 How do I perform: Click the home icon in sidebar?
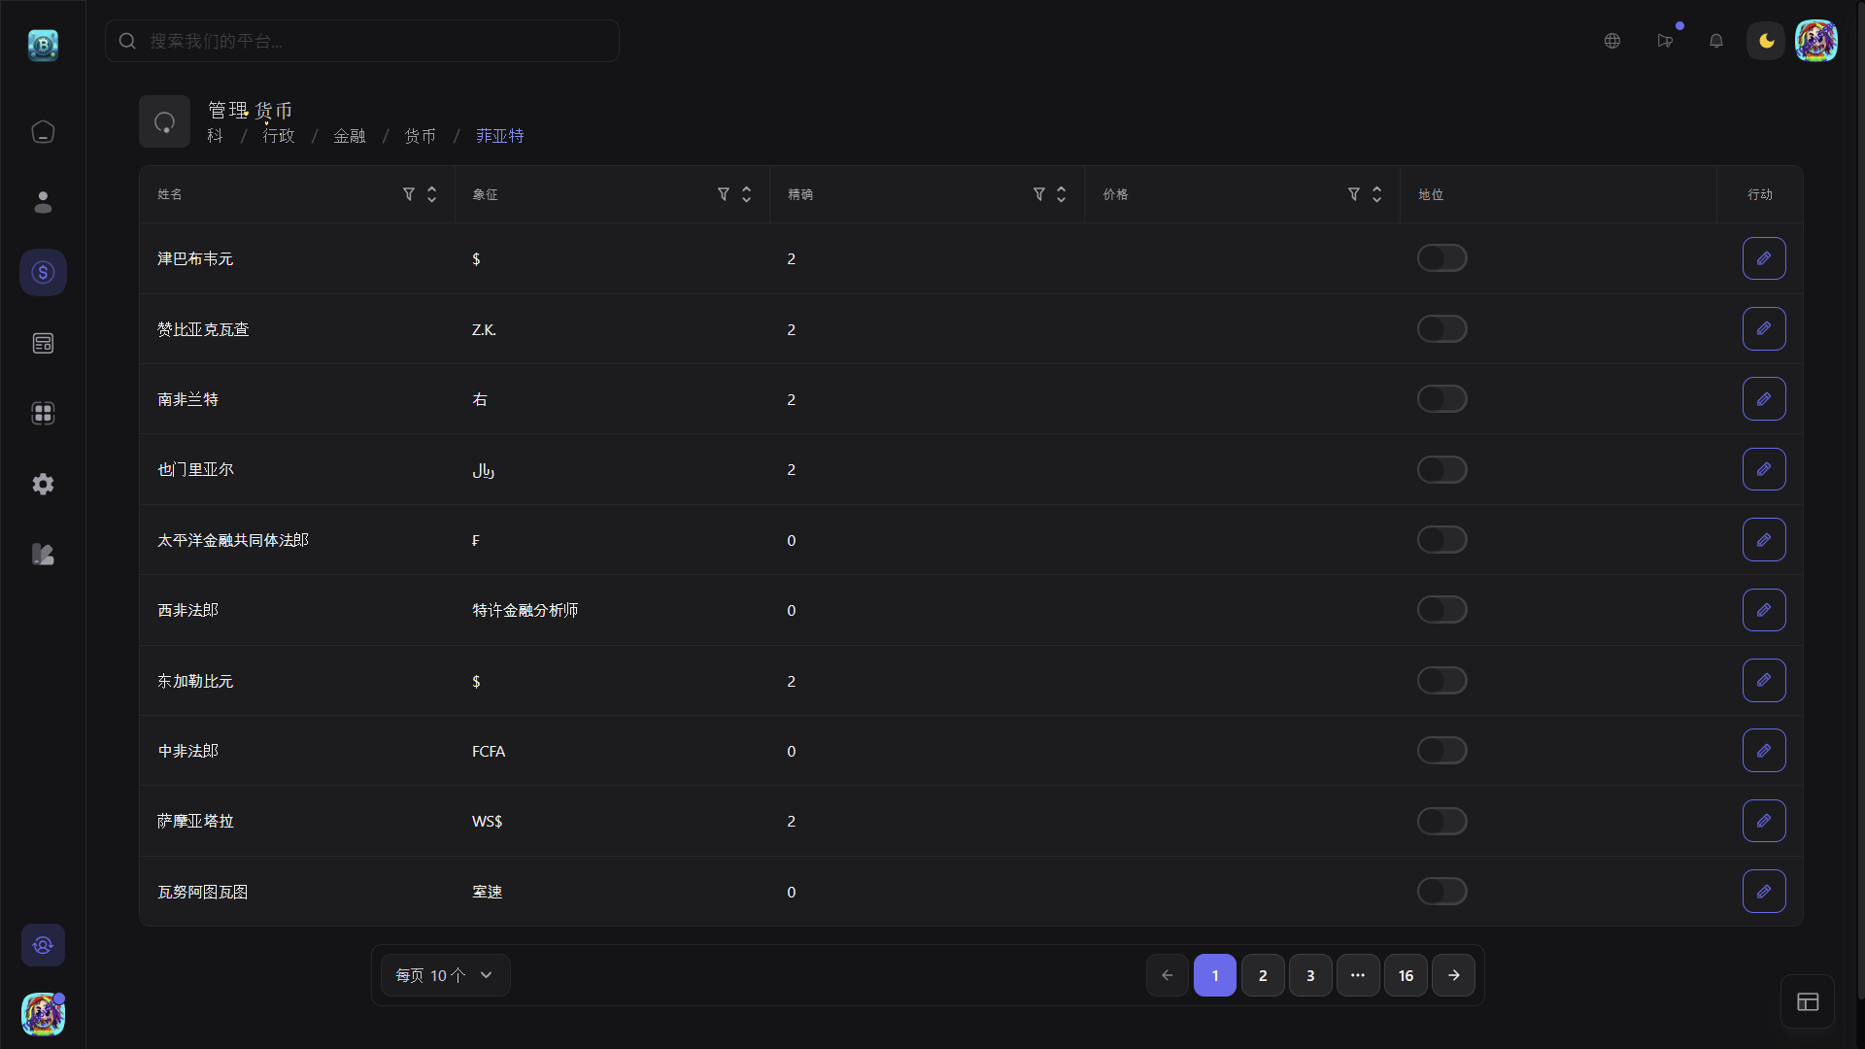click(43, 131)
